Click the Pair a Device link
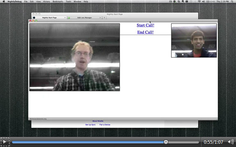 [x=105, y=125]
